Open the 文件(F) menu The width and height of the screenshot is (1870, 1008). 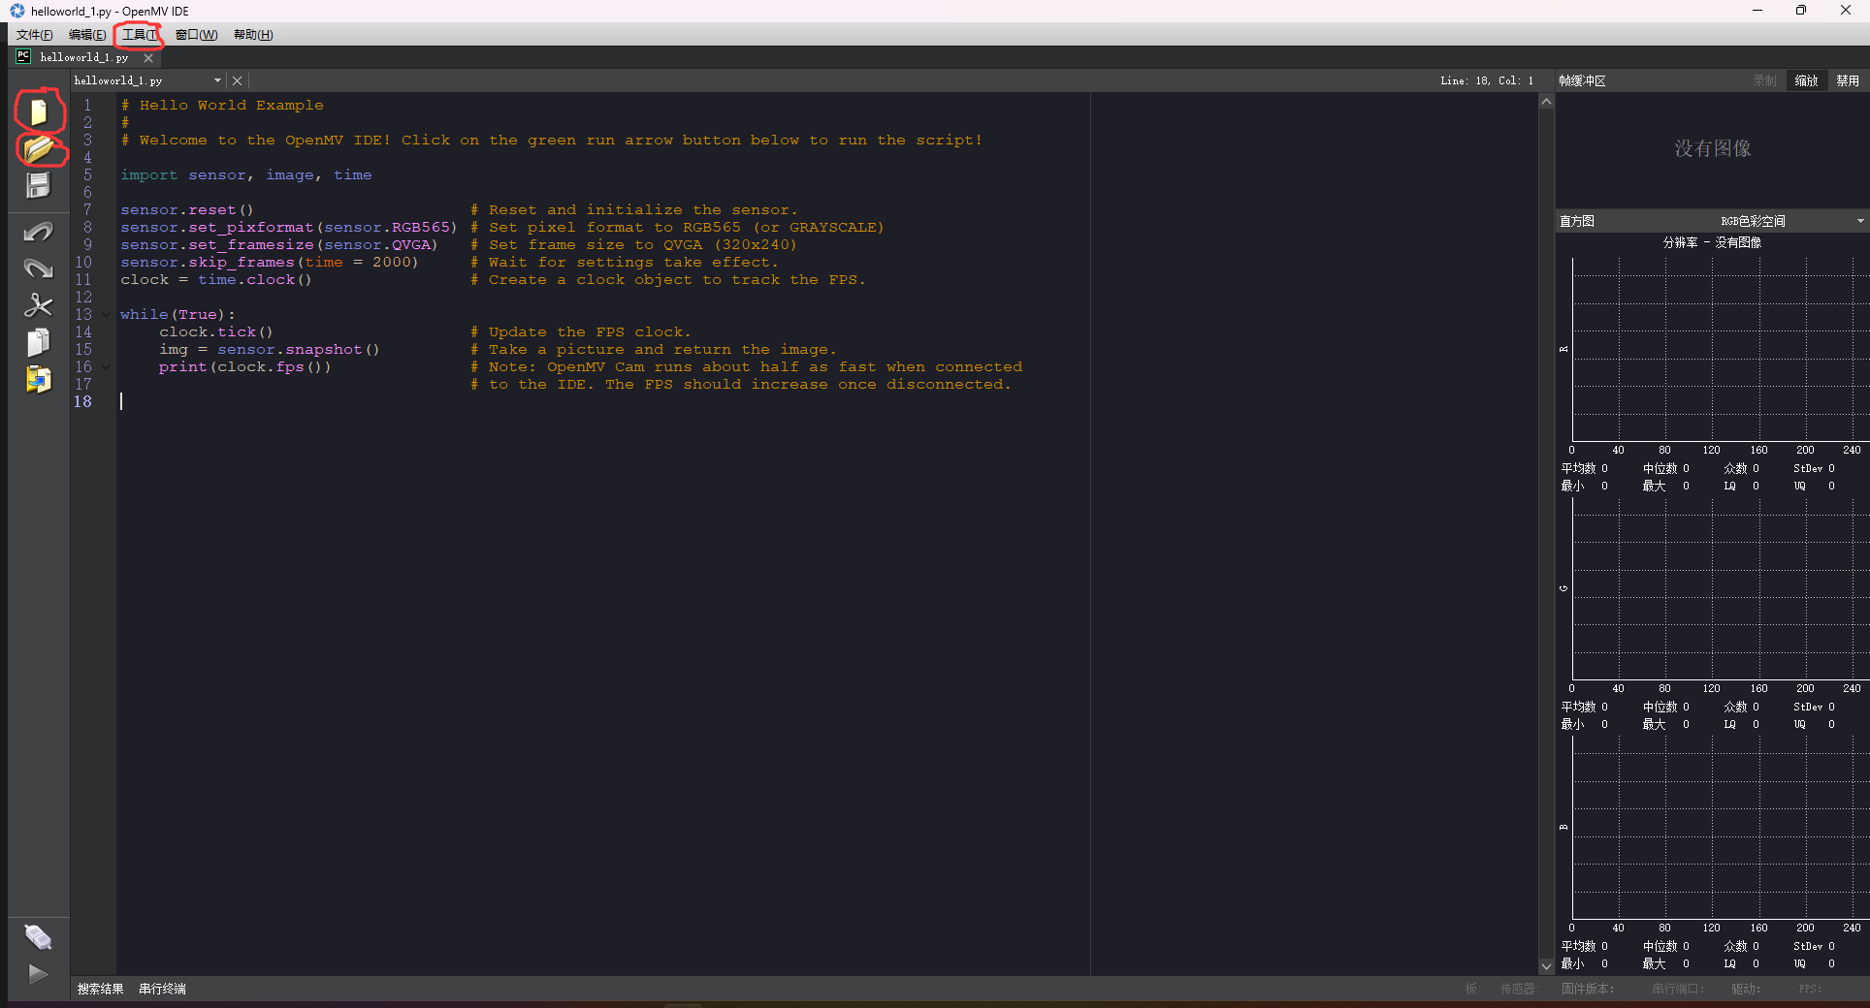34,35
